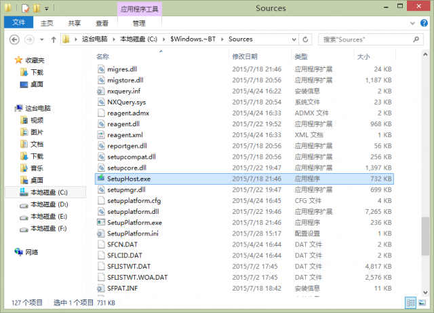This screenshot has height=313, width=434.
Task: Expand breadcrumb arrow after $Windows.~BT
Action: (222, 39)
